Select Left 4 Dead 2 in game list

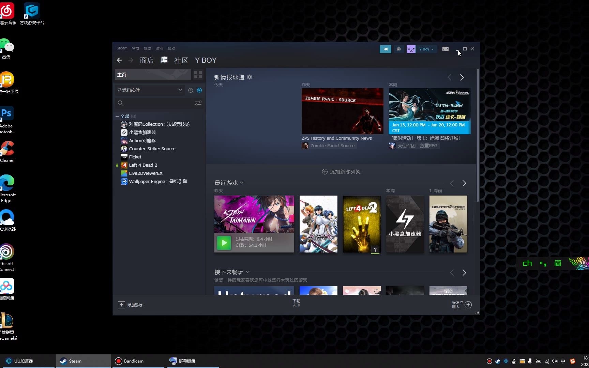coord(143,165)
